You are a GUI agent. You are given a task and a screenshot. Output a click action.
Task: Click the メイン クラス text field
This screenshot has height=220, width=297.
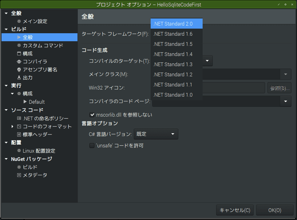tap(241, 74)
